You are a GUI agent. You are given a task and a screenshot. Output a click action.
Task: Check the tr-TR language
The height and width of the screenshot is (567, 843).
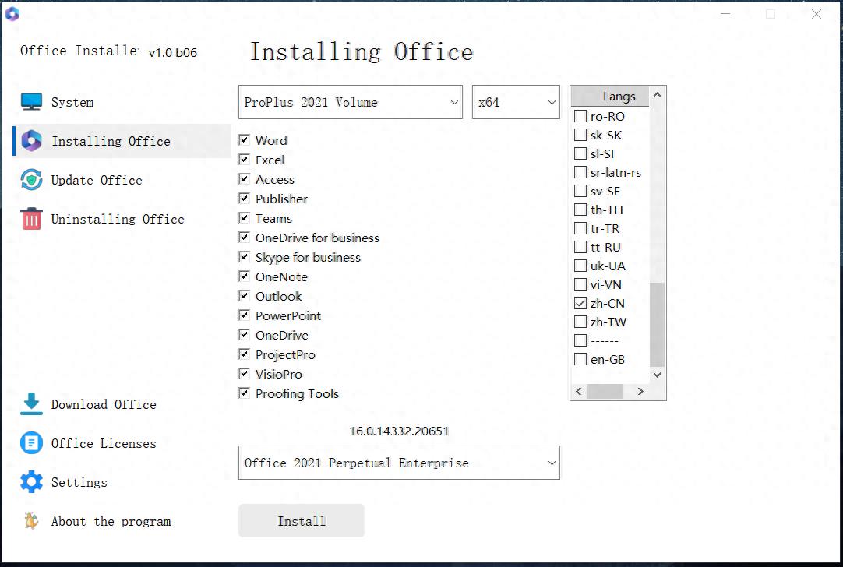click(580, 228)
